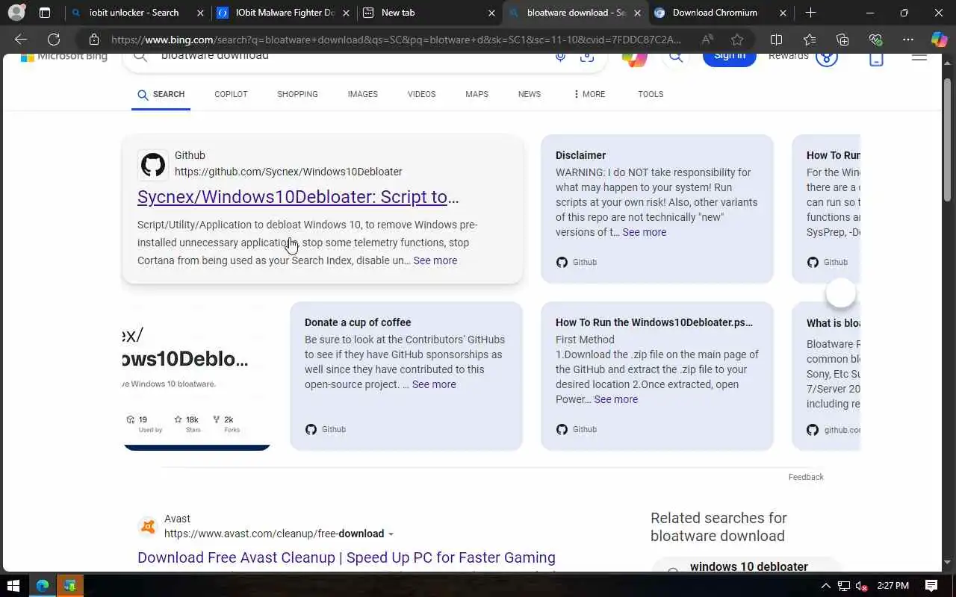Viewport: 956px width, 597px height.
Task: Click the Sign in button
Action: pos(729,58)
